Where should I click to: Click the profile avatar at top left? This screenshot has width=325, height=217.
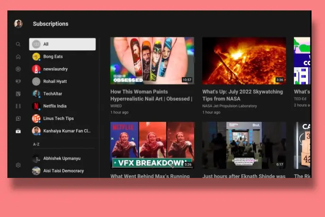pos(18,24)
